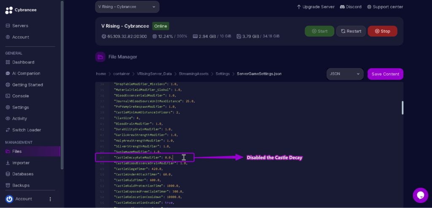
Task: Click the JournalVBloodSourceUnitMaxDistance line
Action: (x=154, y=101)
